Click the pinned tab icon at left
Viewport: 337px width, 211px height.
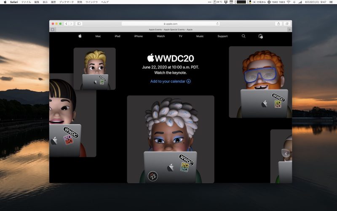pos(52,30)
